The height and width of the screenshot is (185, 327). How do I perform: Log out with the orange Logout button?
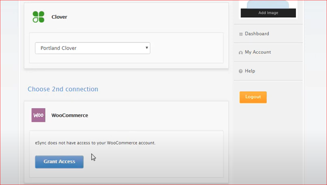pos(253,97)
